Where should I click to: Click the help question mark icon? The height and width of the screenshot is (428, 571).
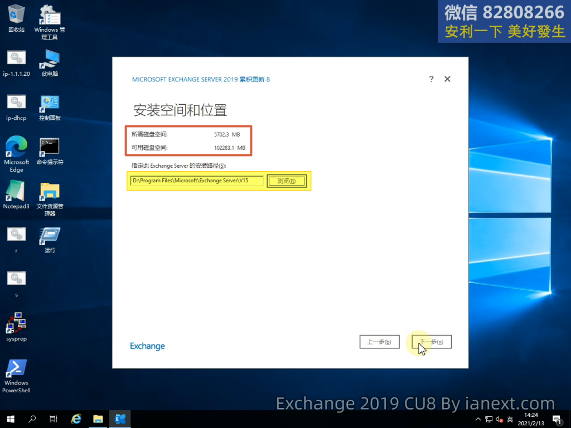tap(431, 79)
